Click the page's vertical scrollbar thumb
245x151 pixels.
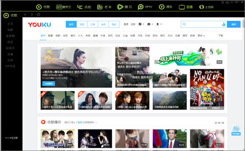243,24
